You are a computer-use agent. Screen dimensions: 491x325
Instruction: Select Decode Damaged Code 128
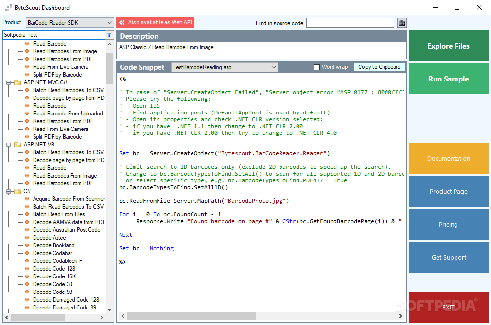pos(66,300)
